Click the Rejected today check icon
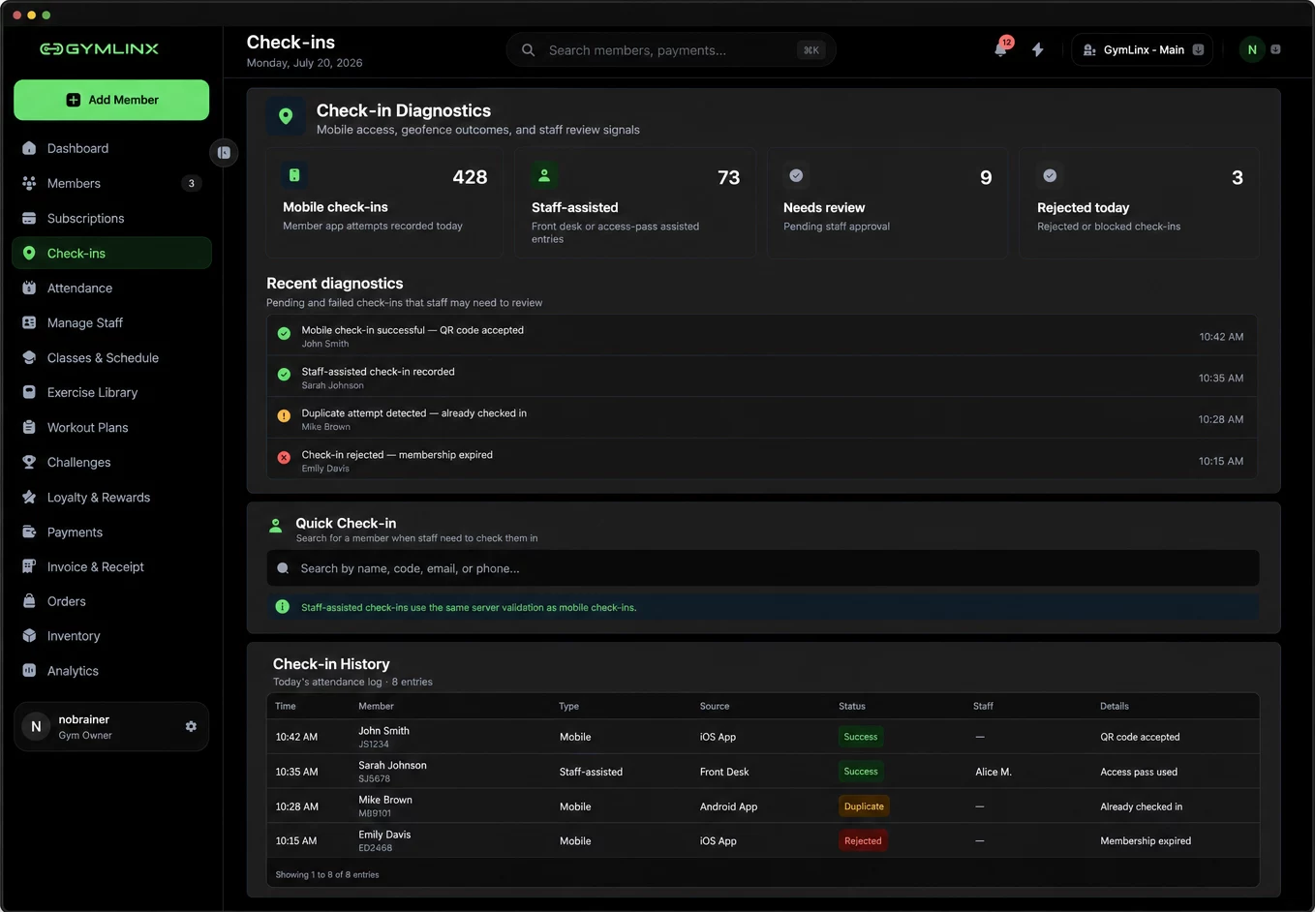1315x912 pixels. coord(1050,175)
